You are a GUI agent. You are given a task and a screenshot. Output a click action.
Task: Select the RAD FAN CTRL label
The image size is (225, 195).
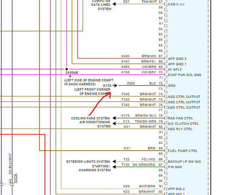(180, 118)
